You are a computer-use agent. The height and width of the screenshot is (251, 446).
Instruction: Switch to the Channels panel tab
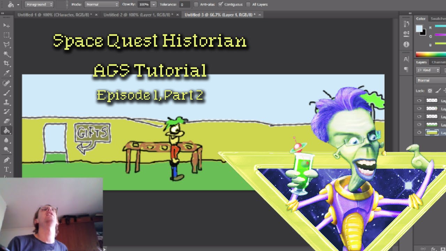click(438, 62)
